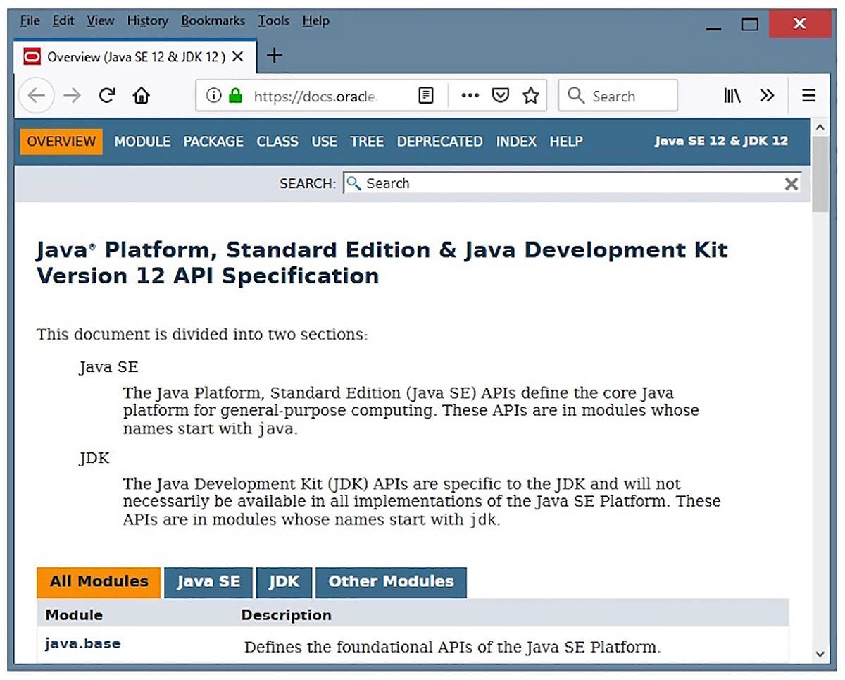
Task: Click the green secure connection padlock
Action: coord(235,96)
